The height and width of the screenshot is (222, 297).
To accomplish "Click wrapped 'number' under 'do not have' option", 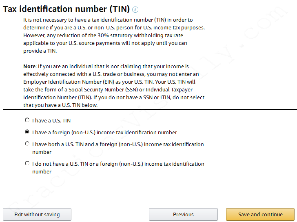I will coord(42,172).
